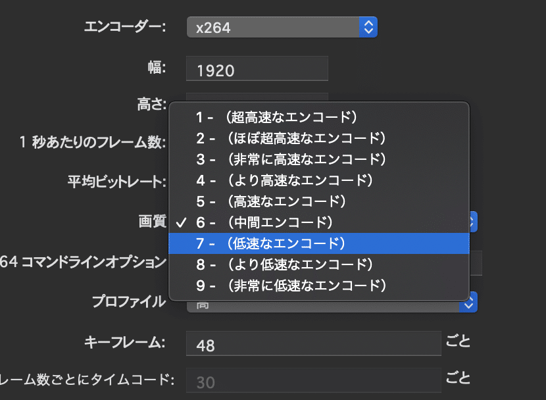This screenshot has height=400, width=546.
Task: Select 9 -（非常に低速なエンコード）at the bottom
Action: point(283,286)
